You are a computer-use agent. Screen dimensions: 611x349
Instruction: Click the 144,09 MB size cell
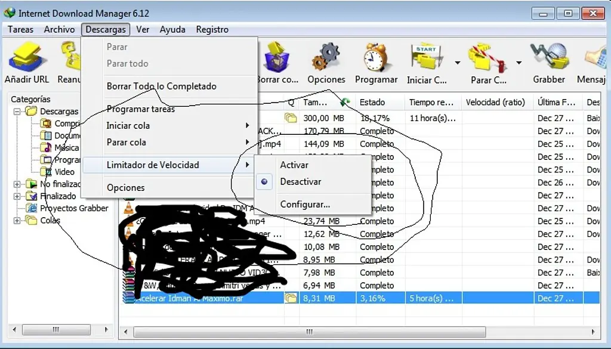click(323, 144)
